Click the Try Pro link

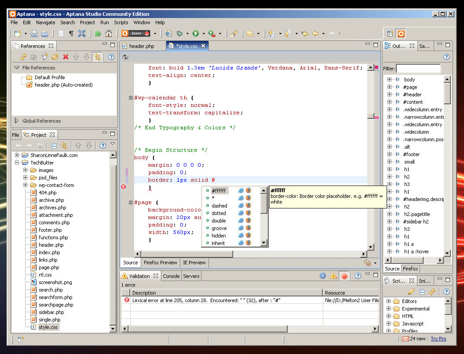tap(438, 339)
